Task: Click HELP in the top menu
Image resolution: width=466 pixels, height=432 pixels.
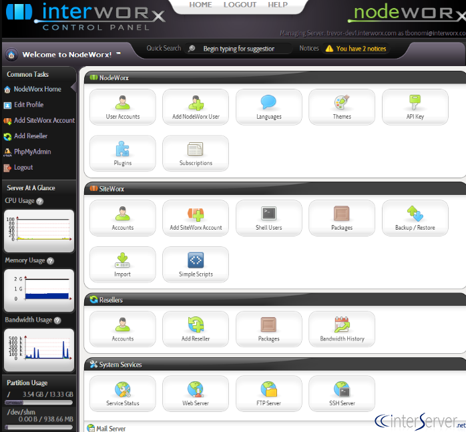Action: pos(278,5)
